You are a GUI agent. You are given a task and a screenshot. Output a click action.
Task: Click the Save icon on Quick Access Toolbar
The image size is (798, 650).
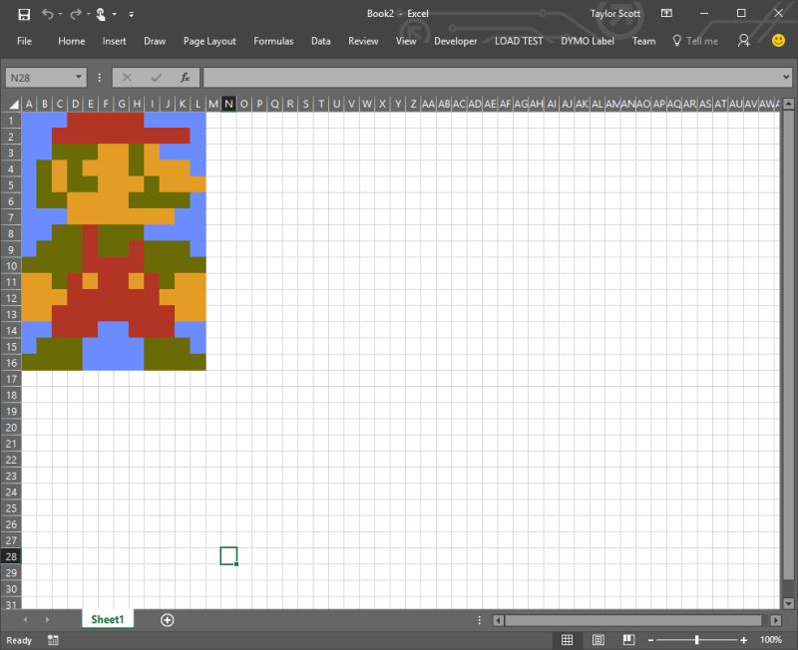(22, 14)
